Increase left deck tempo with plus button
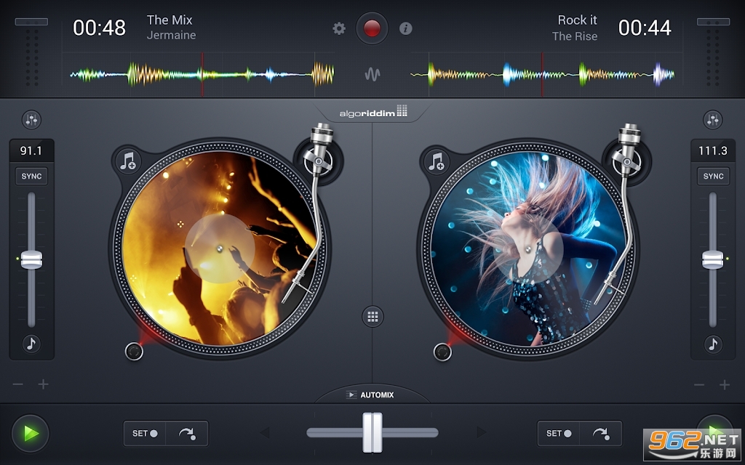This screenshot has height=465, width=745. coord(44,384)
